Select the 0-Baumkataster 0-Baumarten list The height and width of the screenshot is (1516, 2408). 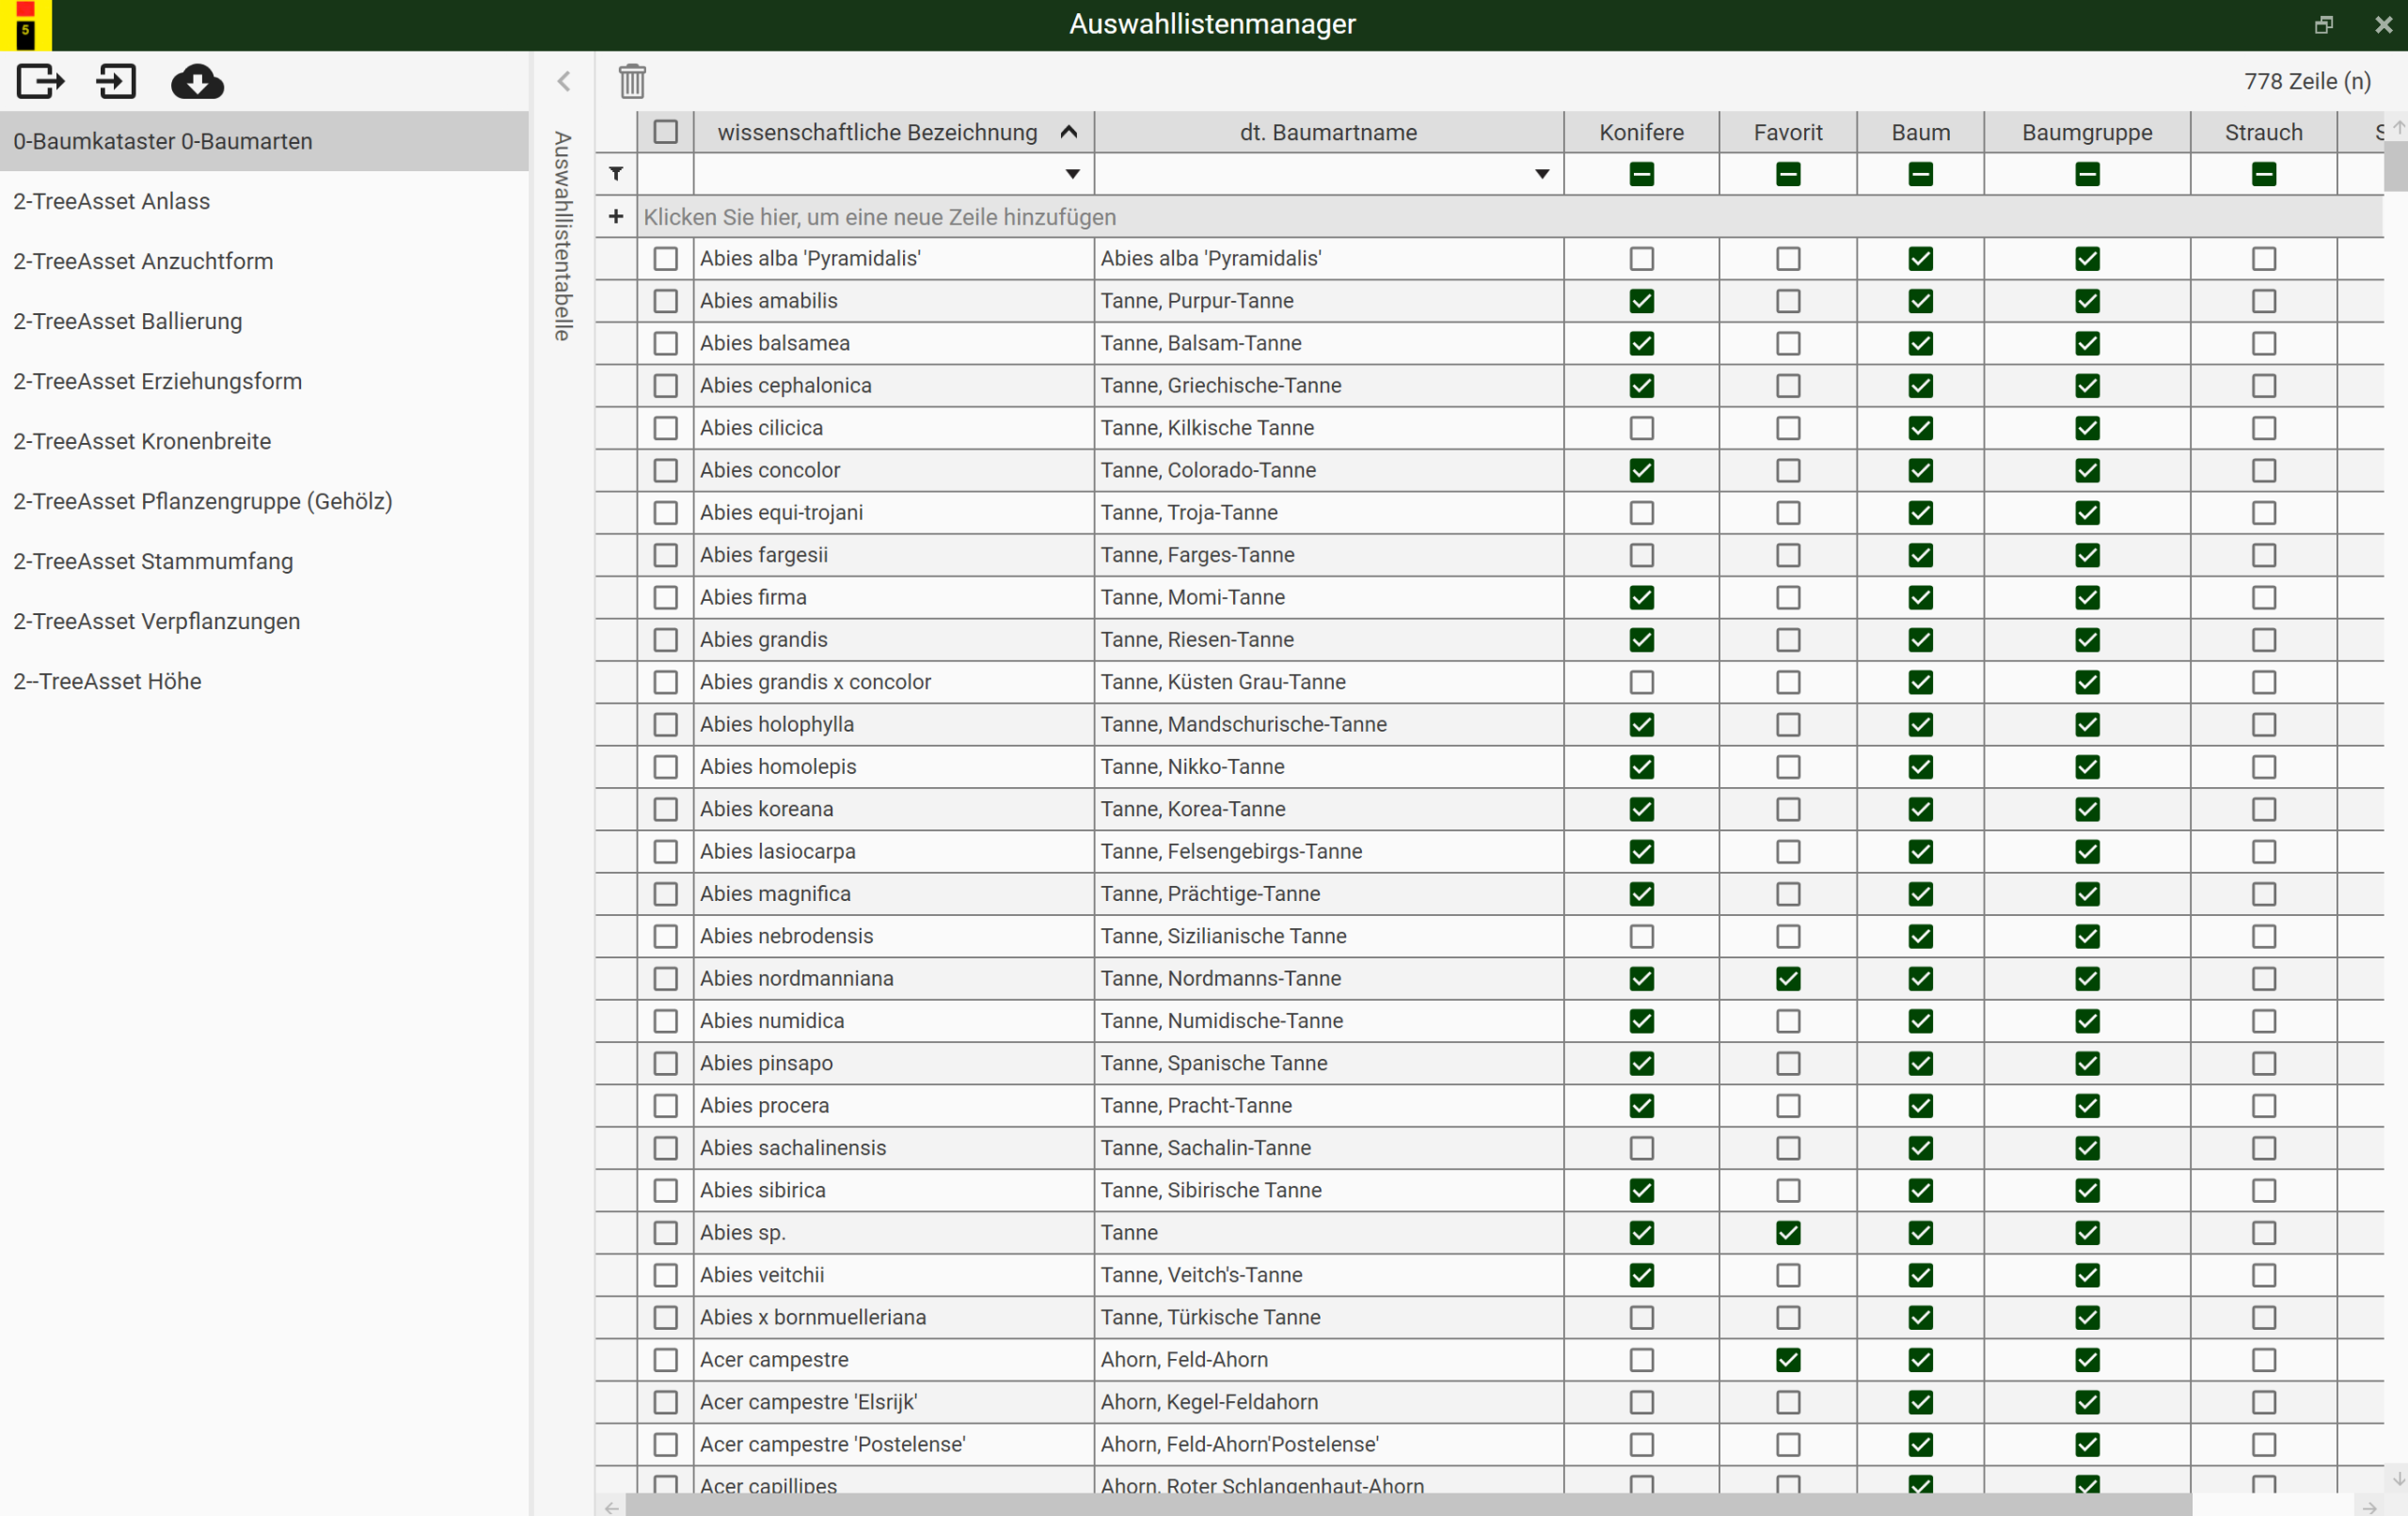tap(264, 141)
